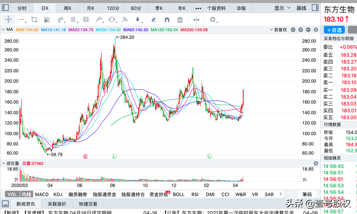Select the down arrow marker tool
Screen dimensions: 357x214
(x=138, y=19)
